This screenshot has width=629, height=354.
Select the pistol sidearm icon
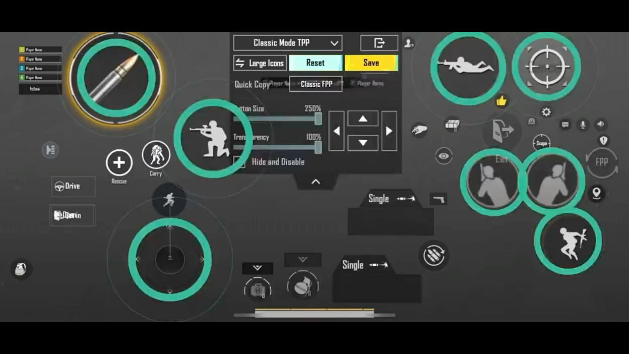pyautogui.click(x=438, y=199)
